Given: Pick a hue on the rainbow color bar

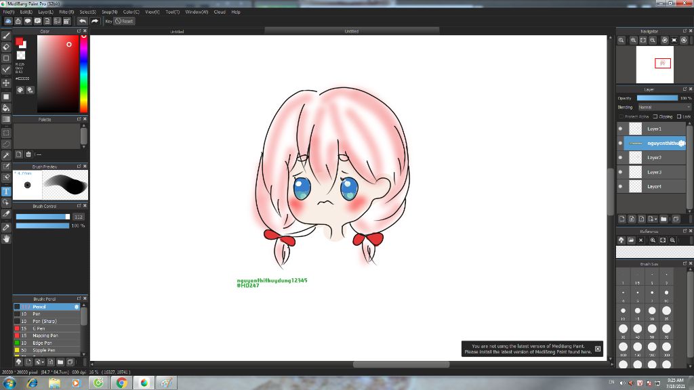Looking at the screenshot, I should (83, 73).
